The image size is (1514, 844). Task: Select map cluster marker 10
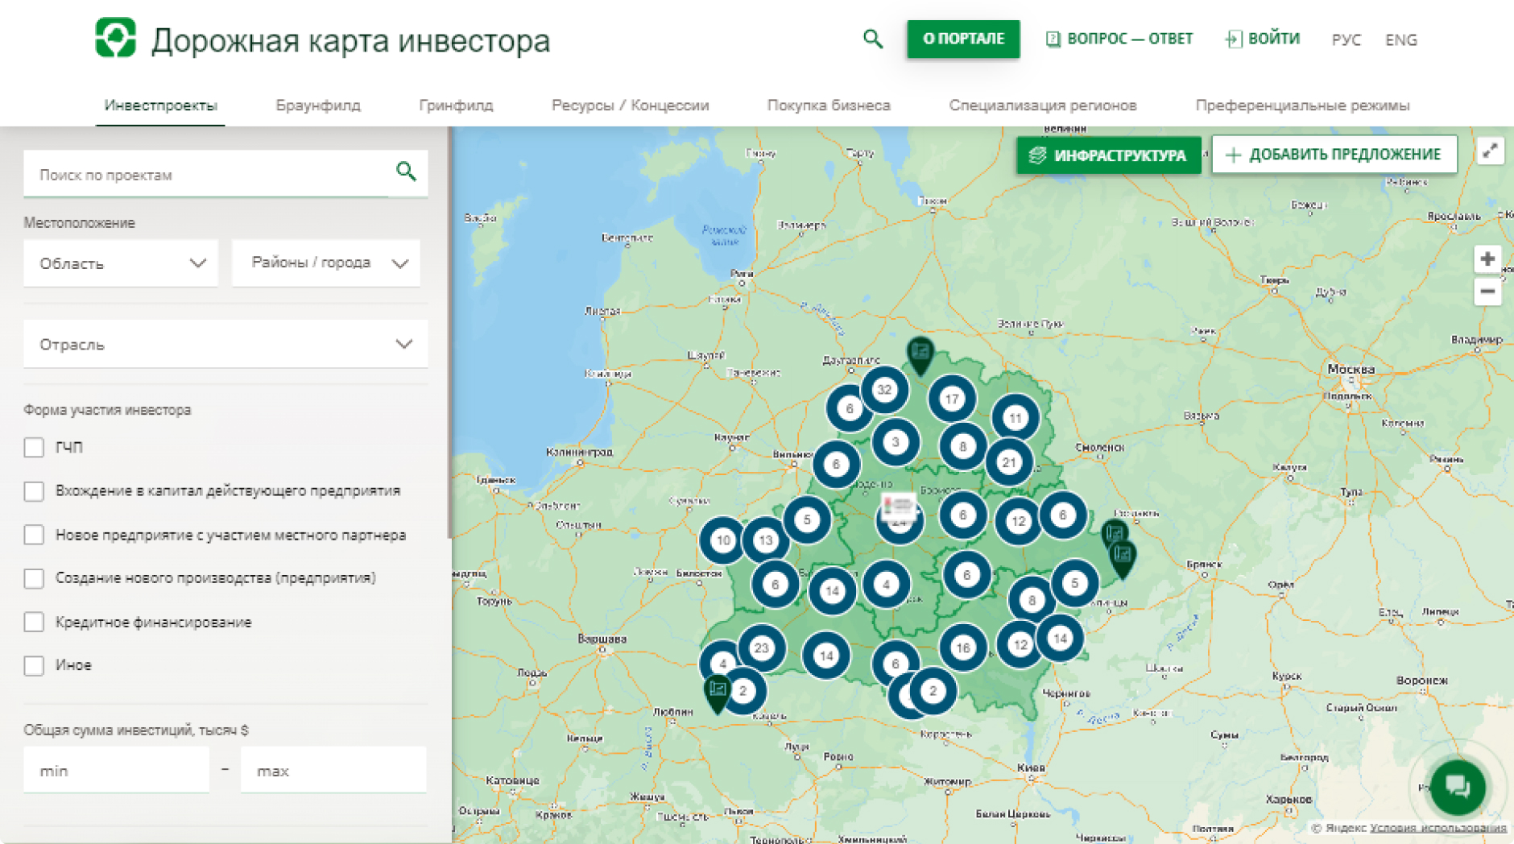[723, 540]
